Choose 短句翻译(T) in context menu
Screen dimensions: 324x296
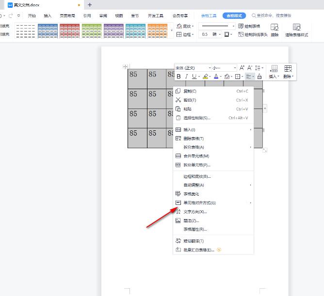click(213, 241)
